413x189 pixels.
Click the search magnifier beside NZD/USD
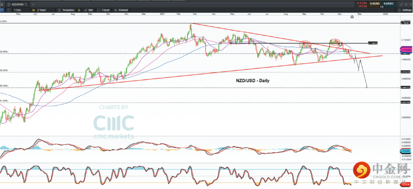coord(26,5)
